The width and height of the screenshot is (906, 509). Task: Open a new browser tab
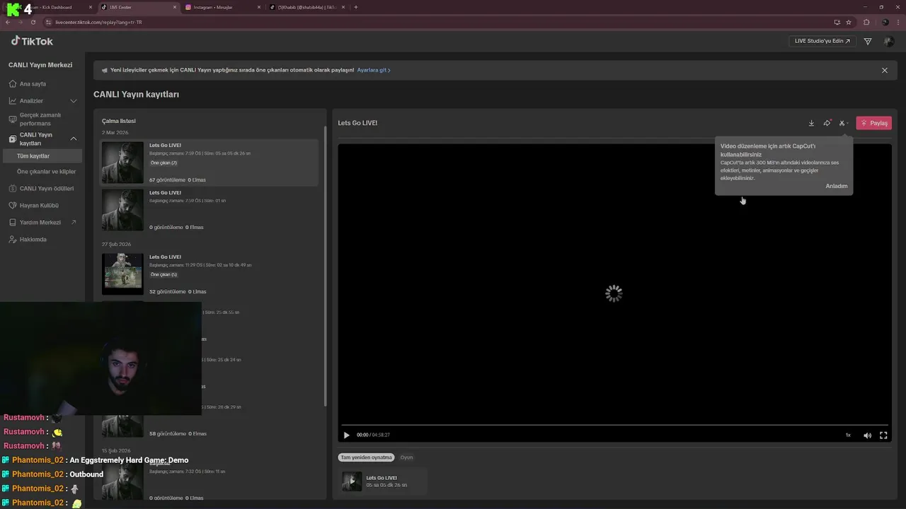[355, 7]
